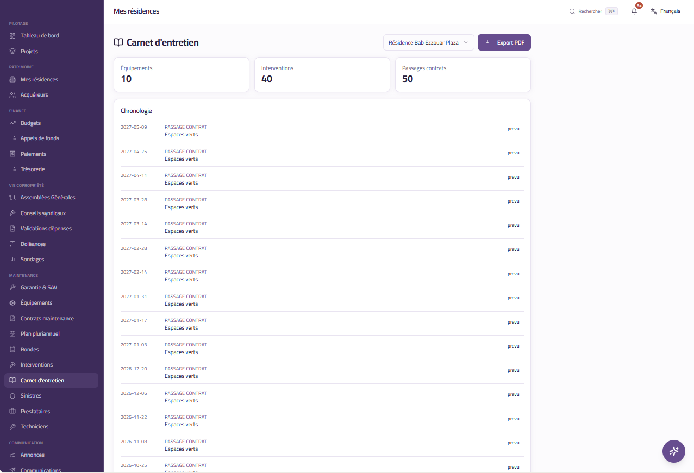Click the Budgets trend icon

point(12,123)
